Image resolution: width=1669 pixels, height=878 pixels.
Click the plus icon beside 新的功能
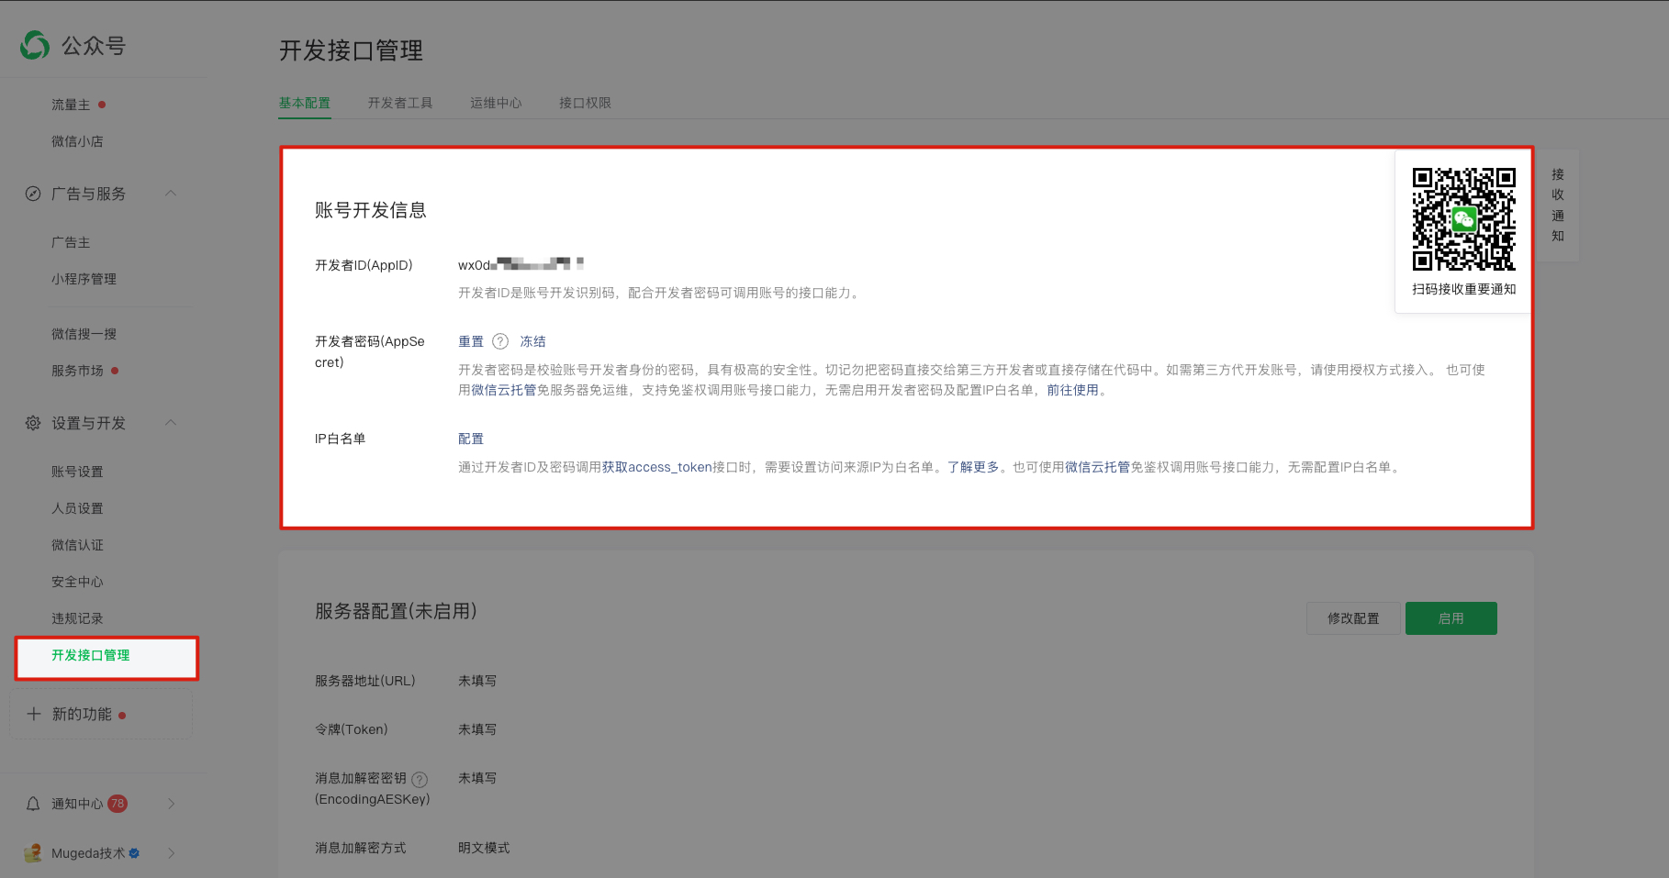[x=34, y=714]
